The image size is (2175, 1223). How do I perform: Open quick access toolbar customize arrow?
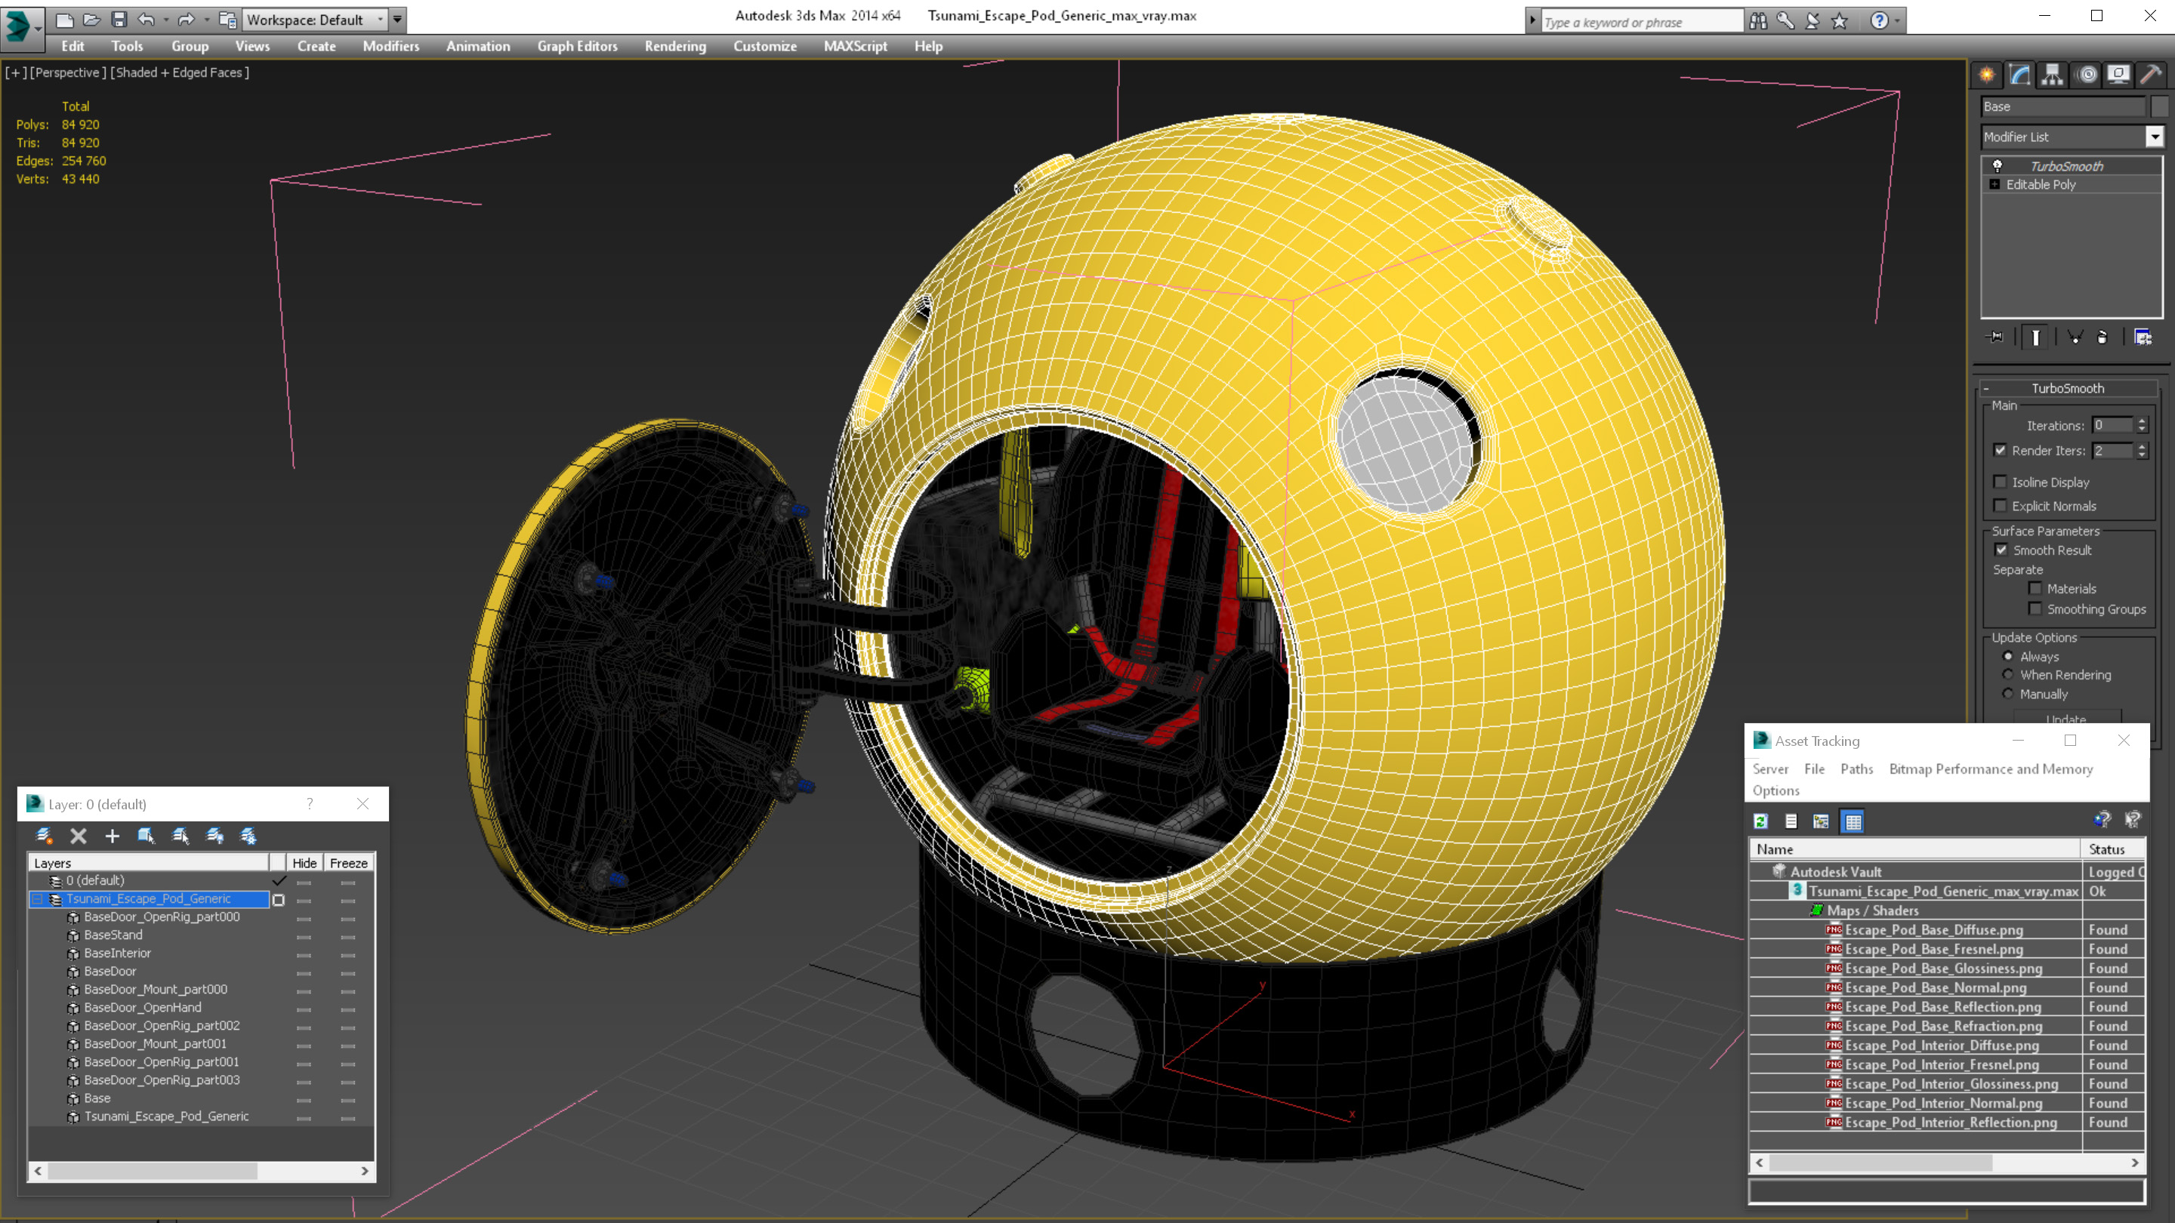(398, 20)
